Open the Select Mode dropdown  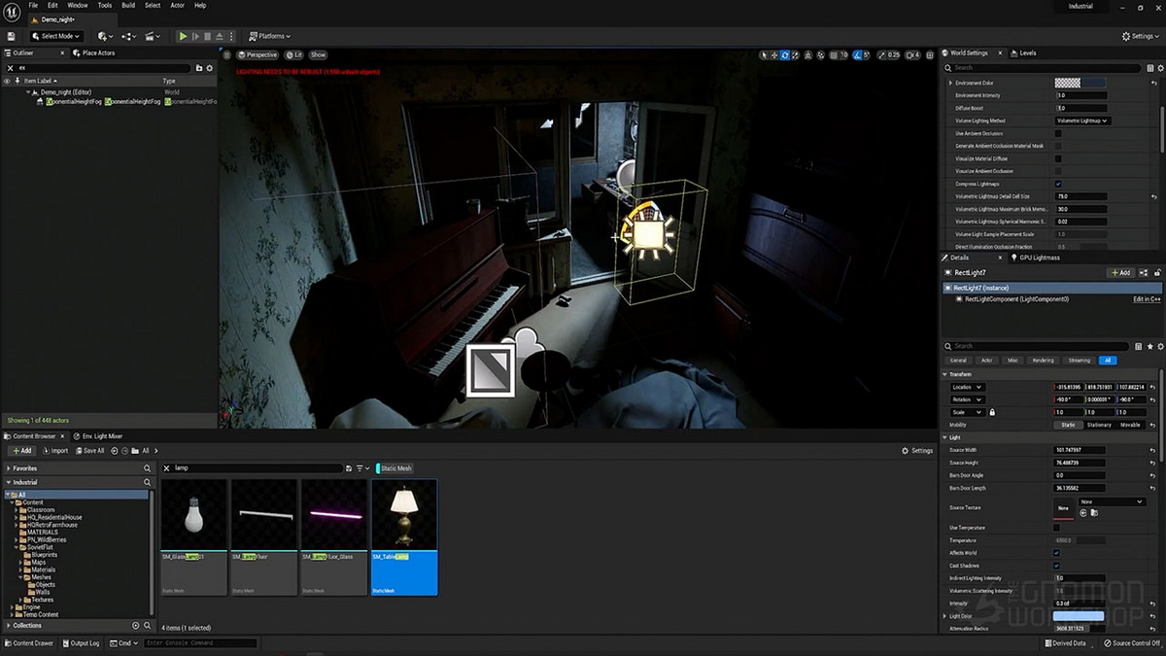coord(56,36)
